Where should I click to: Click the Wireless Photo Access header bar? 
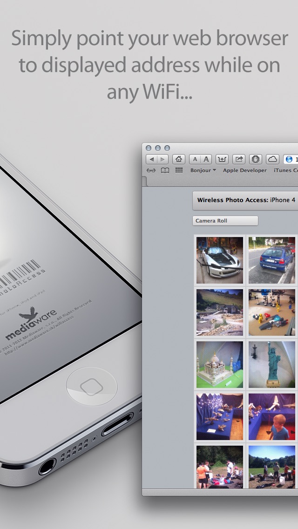click(x=245, y=200)
